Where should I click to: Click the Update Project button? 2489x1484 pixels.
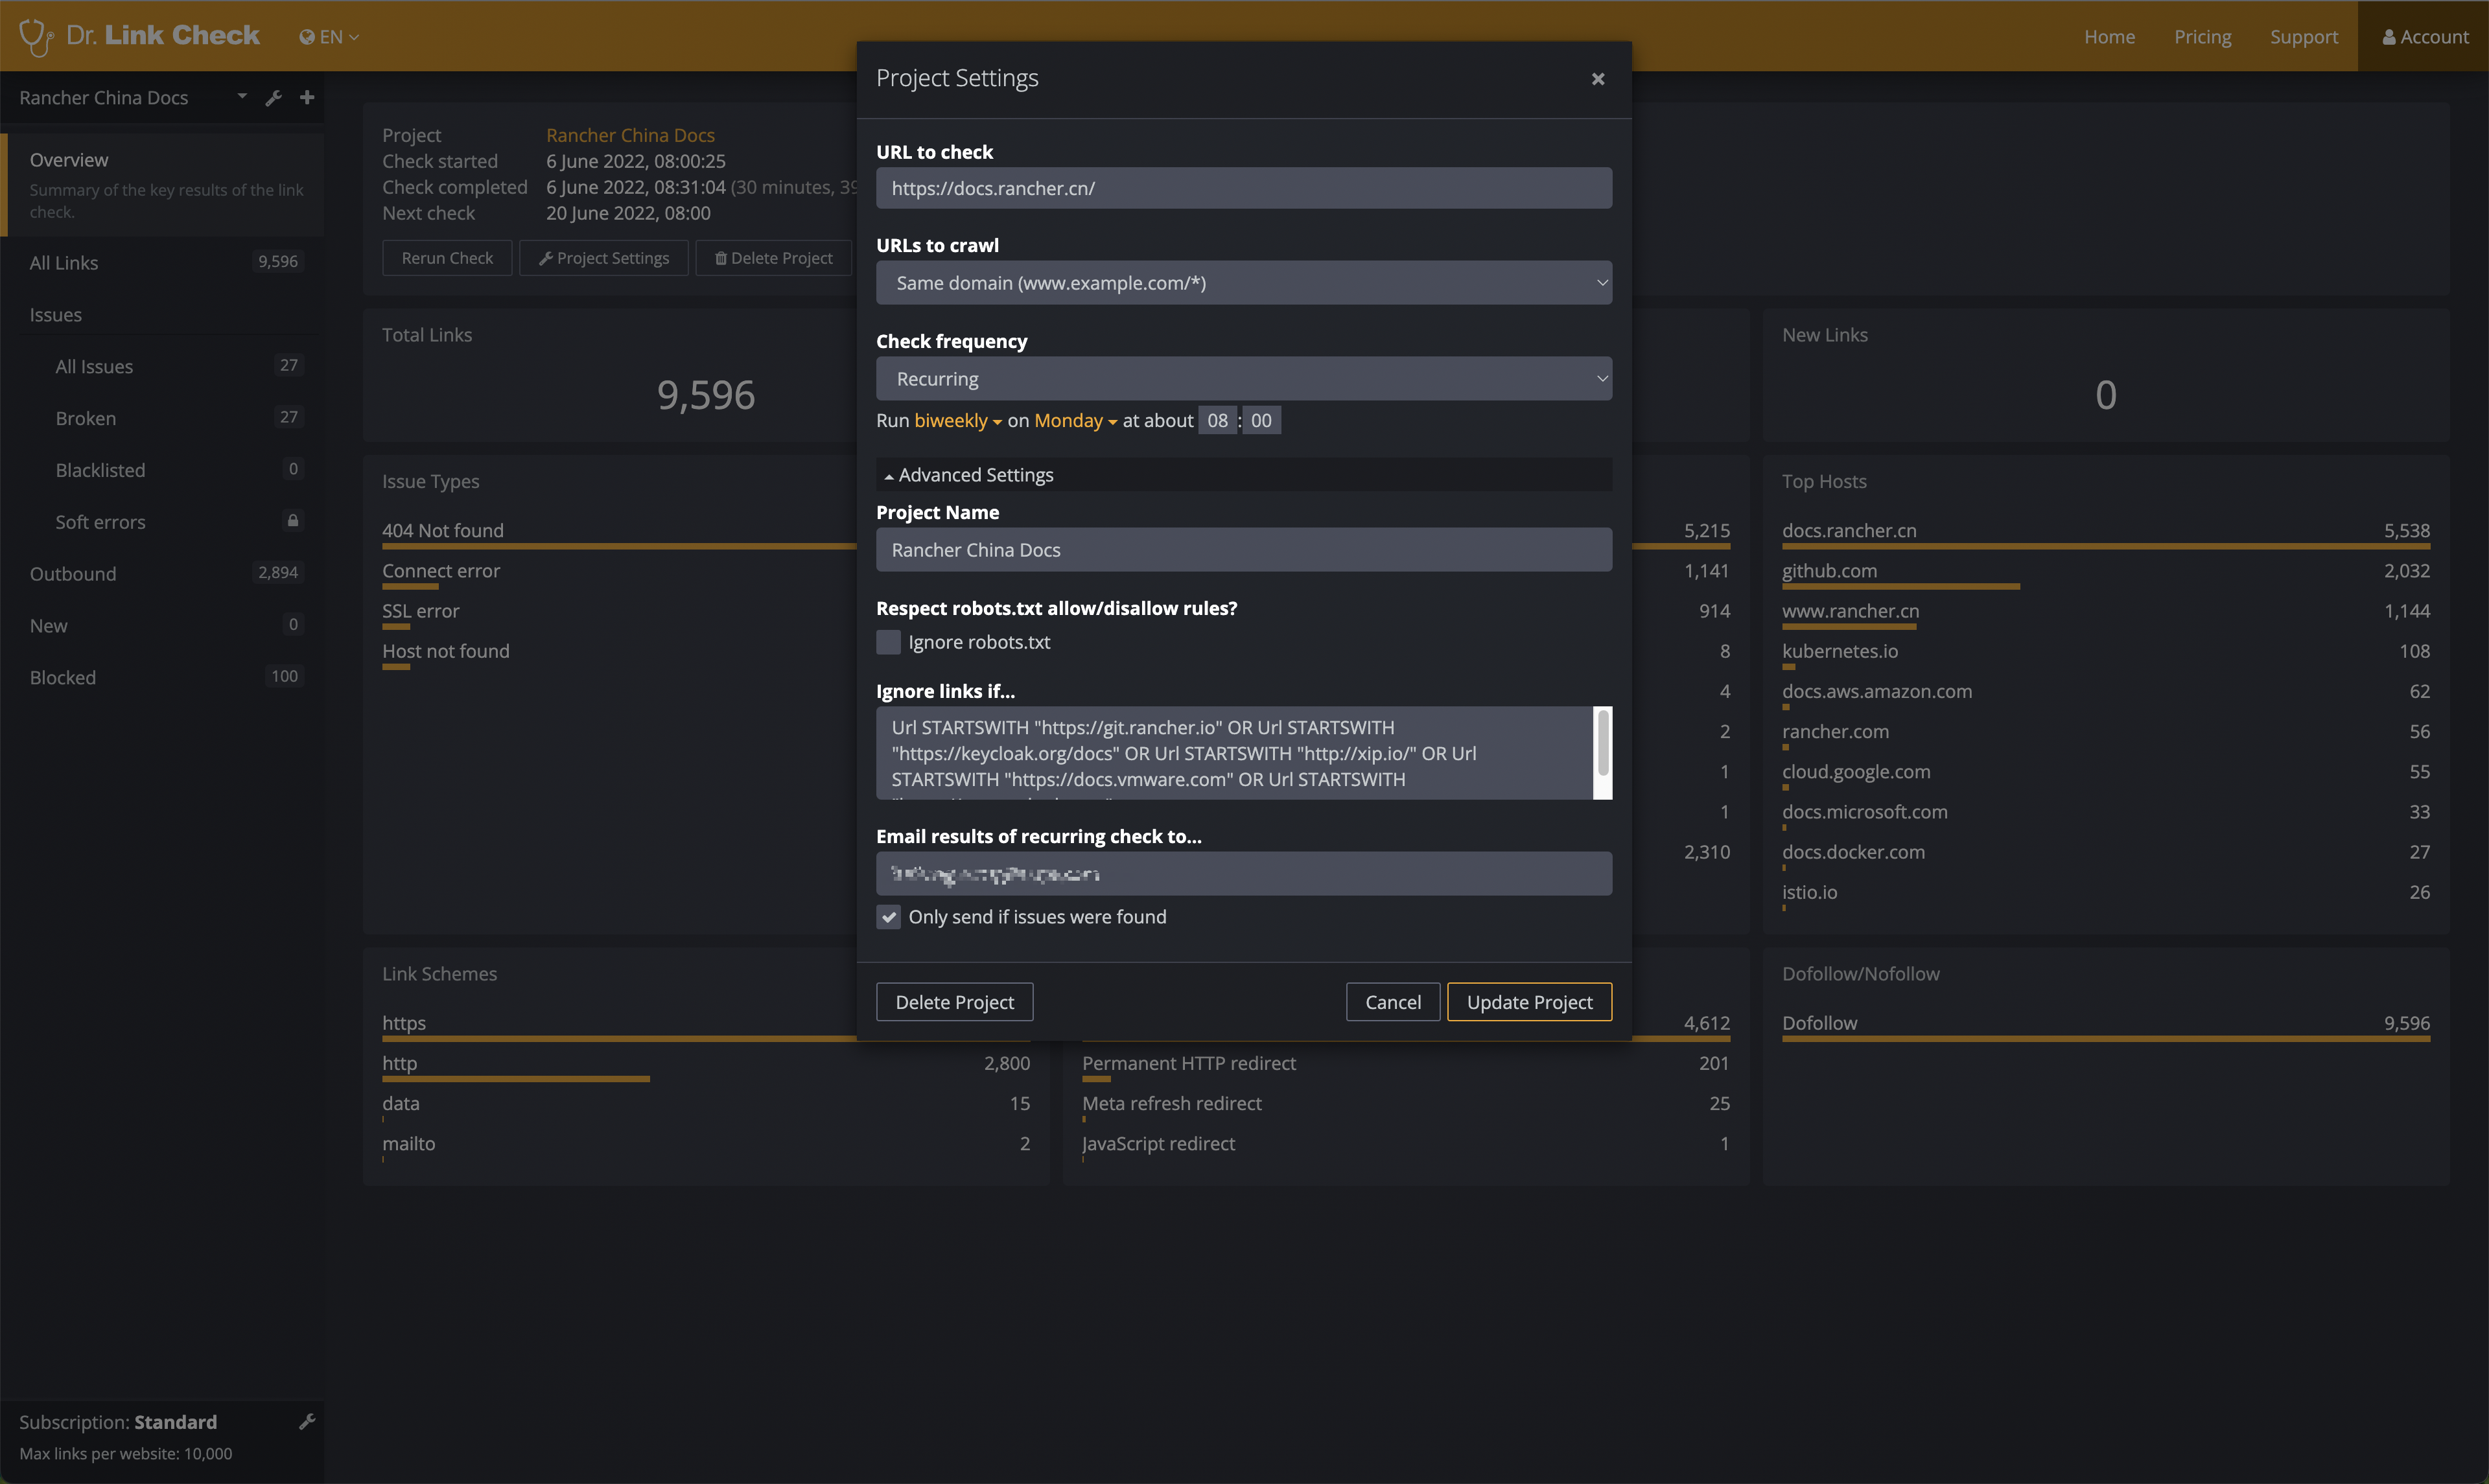click(1528, 1002)
